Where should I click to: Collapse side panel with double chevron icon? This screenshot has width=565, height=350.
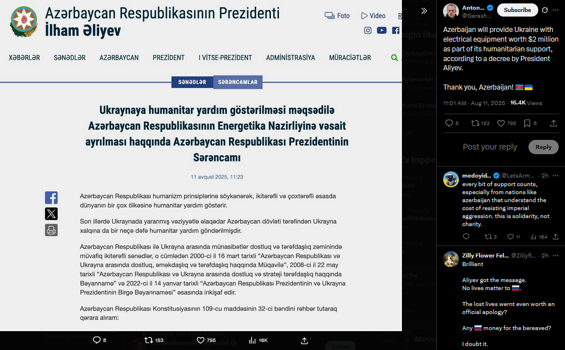(424, 11)
